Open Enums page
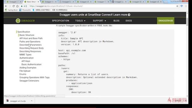192x108 pixels. point(23,74)
